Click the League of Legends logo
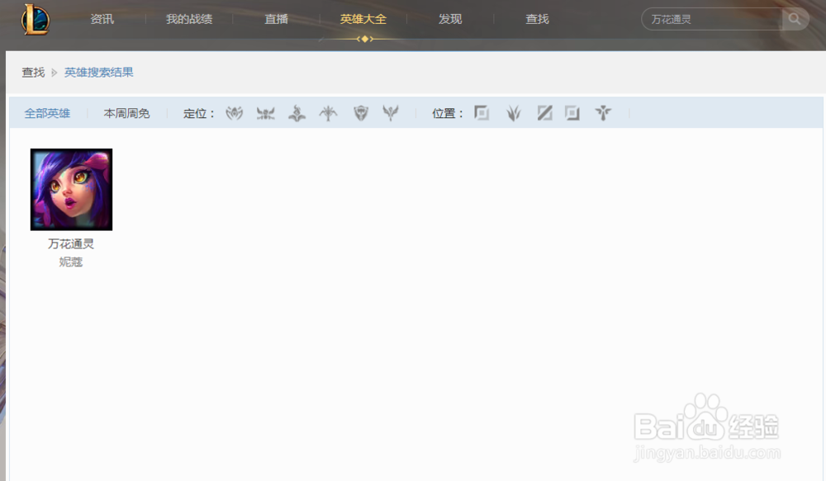This screenshot has width=826, height=481. pos(36,20)
